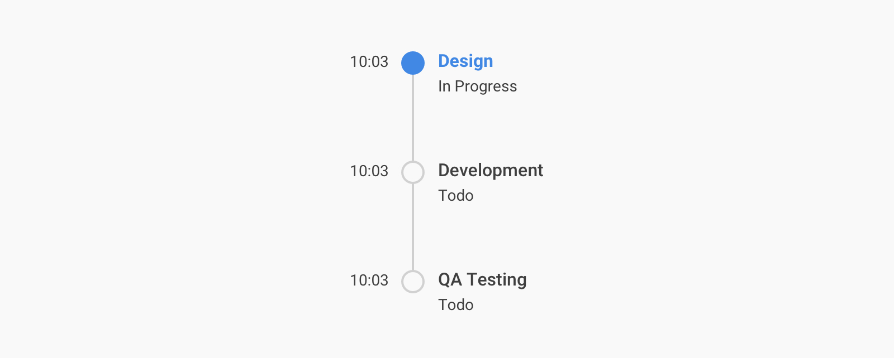The height and width of the screenshot is (358, 894).
Task: Select the QA Testing stage title
Action: coord(482,280)
